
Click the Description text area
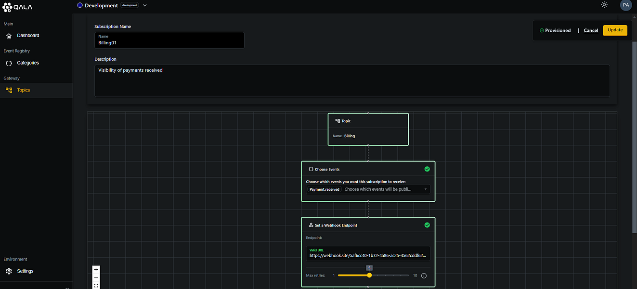(x=352, y=81)
